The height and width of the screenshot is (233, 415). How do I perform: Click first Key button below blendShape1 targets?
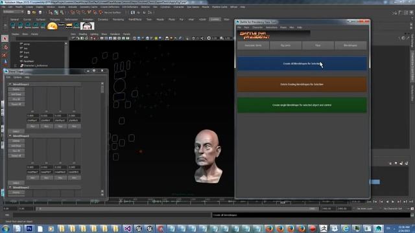(32, 127)
